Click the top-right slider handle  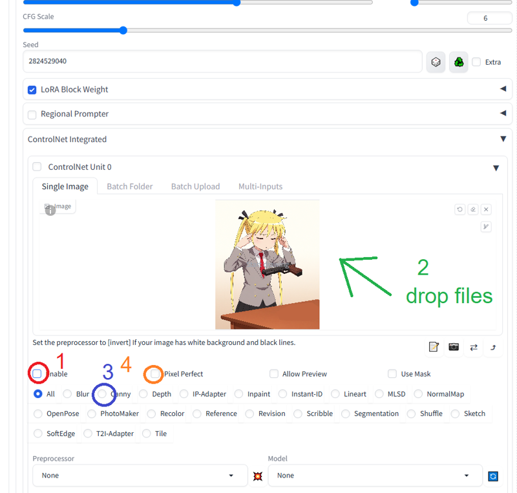coord(414,3)
